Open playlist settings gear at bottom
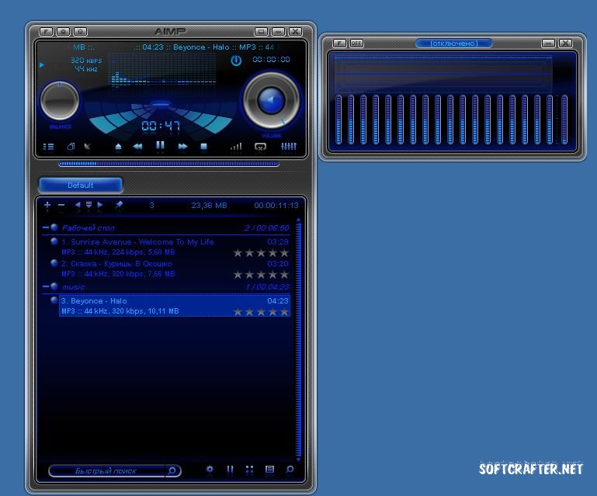The width and height of the screenshot is (597, 496). [x=210, y=469]
